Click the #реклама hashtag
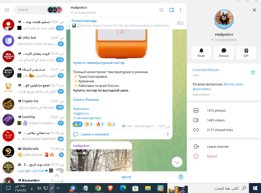This screenshot has width=261, height=193. 81,109
